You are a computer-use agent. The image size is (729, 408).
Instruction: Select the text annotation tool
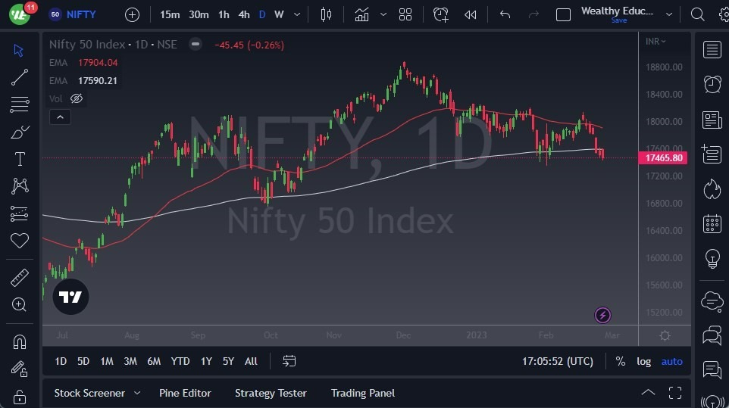pyautogui.click(x=20, y=159)
